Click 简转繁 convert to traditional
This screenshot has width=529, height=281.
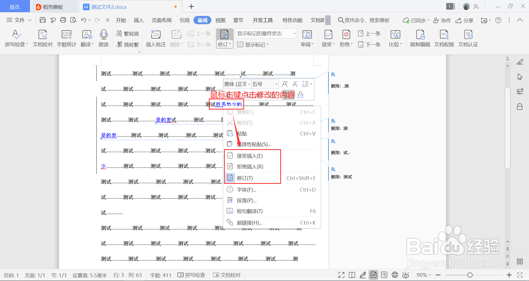coord(128,44)
